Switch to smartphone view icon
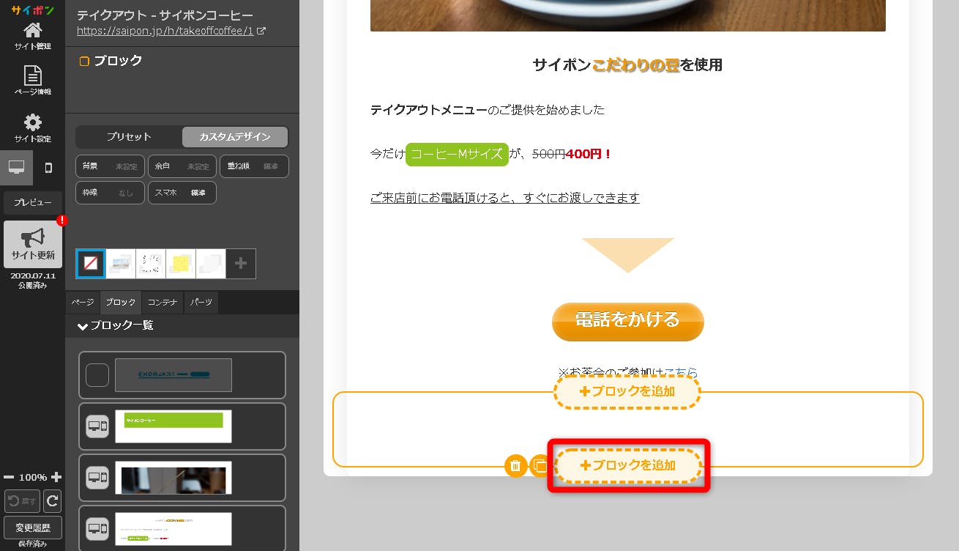Viewport: 959px width, 551px height. click(x=48, y=168)
